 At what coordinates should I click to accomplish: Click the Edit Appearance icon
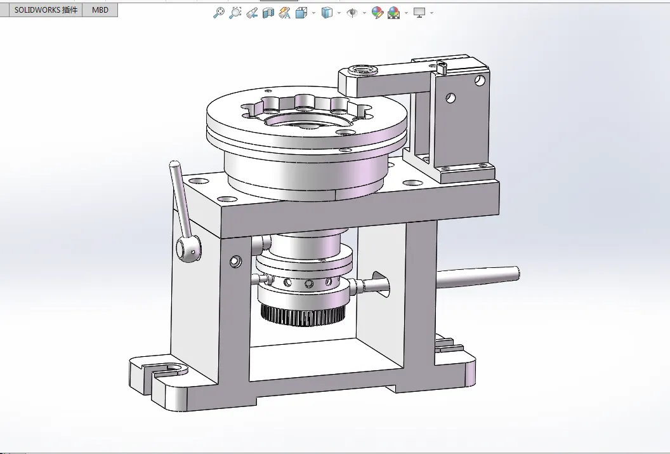[378, 13]
